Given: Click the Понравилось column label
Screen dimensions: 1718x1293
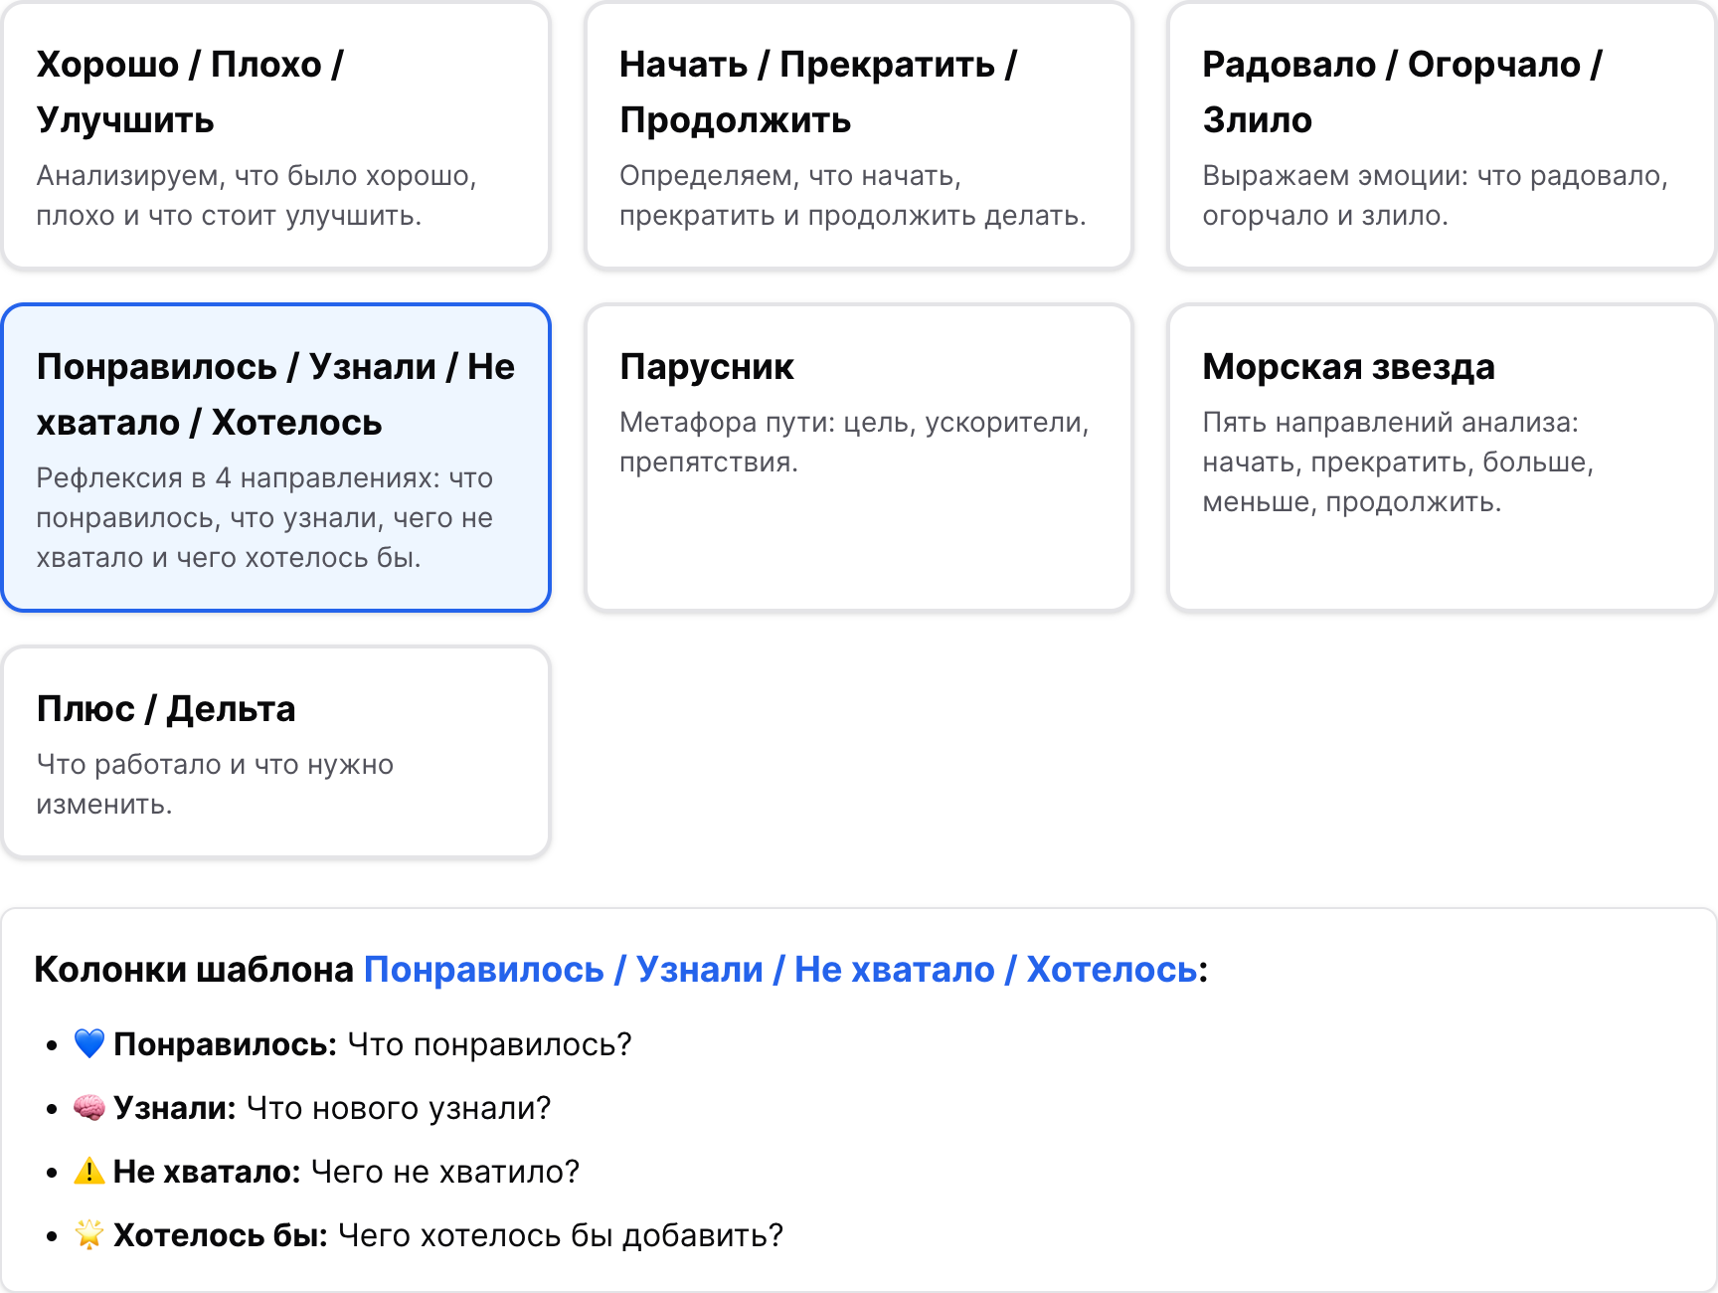Looking at the screenshot, I should coord(225,1044).
